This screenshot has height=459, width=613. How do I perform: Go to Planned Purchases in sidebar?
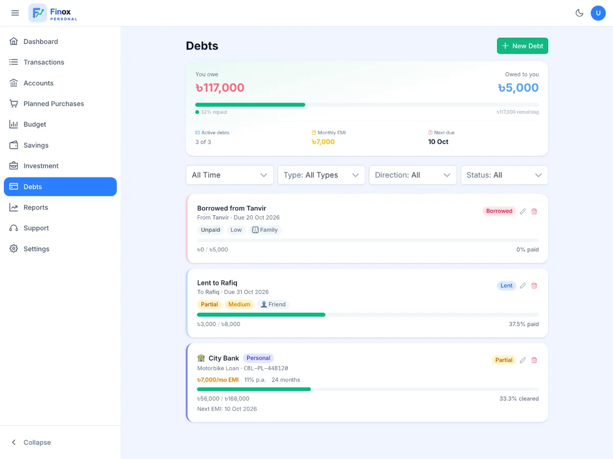pos(60,104)
